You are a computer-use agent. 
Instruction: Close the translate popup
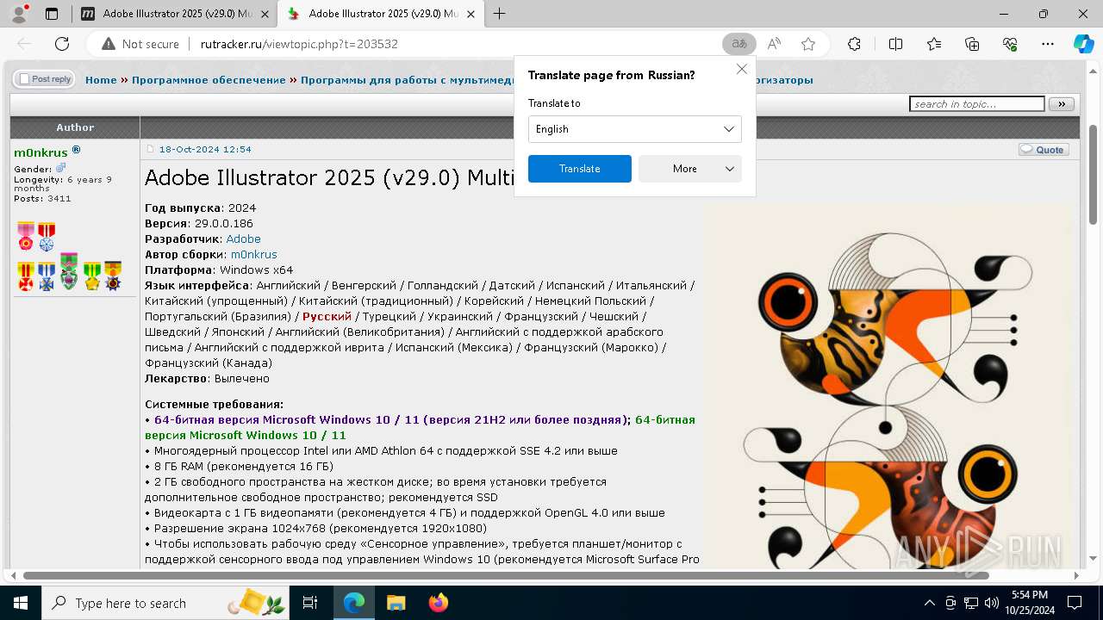741,69
